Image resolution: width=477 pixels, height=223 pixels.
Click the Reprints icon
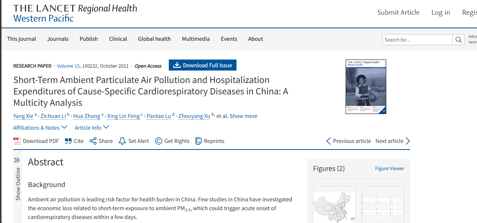click(x=199, y=141)
